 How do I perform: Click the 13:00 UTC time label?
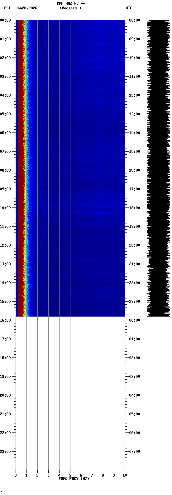[134, 114]
